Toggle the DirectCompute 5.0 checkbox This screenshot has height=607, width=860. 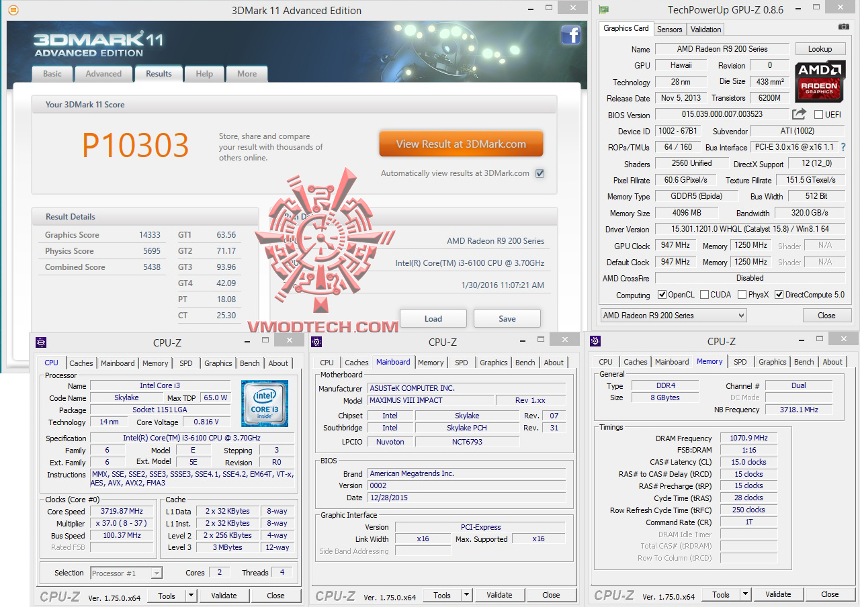coord(779,295)
